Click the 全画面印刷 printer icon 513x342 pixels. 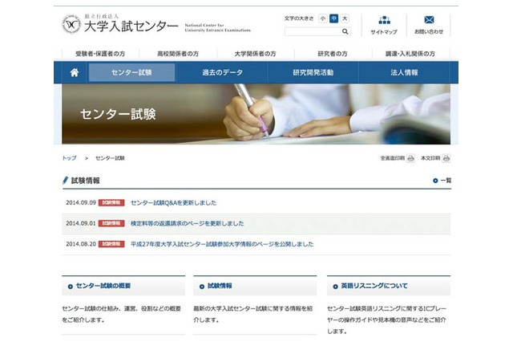411,158
